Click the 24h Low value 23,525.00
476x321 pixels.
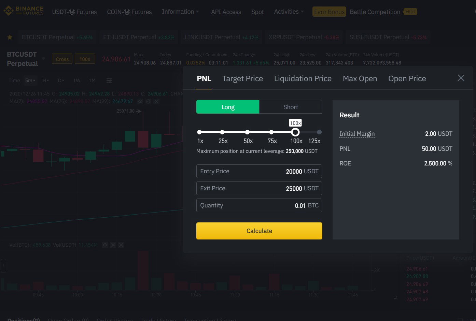(x=310, y=63)
